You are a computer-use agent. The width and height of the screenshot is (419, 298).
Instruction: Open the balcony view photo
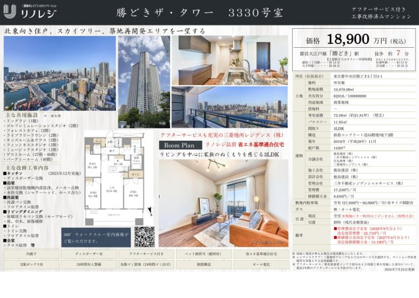[x=230, y=107]
